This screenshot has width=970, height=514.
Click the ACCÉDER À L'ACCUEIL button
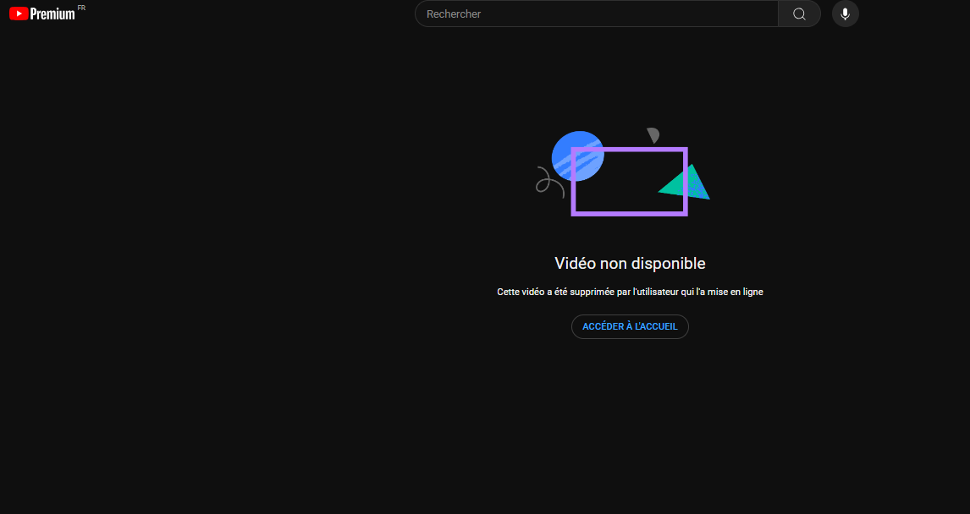pyautogui.click(x=630, y=327)
